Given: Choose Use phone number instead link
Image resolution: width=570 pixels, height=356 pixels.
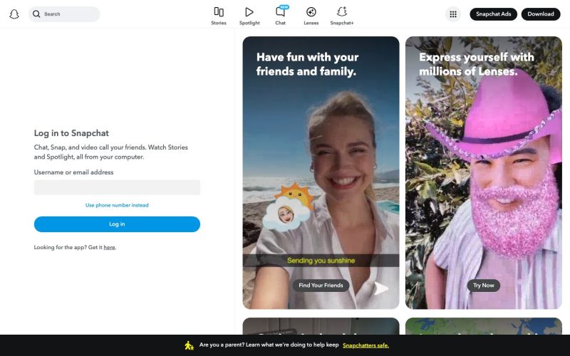Looking at the screenshot, I should [x=117, y=205].
